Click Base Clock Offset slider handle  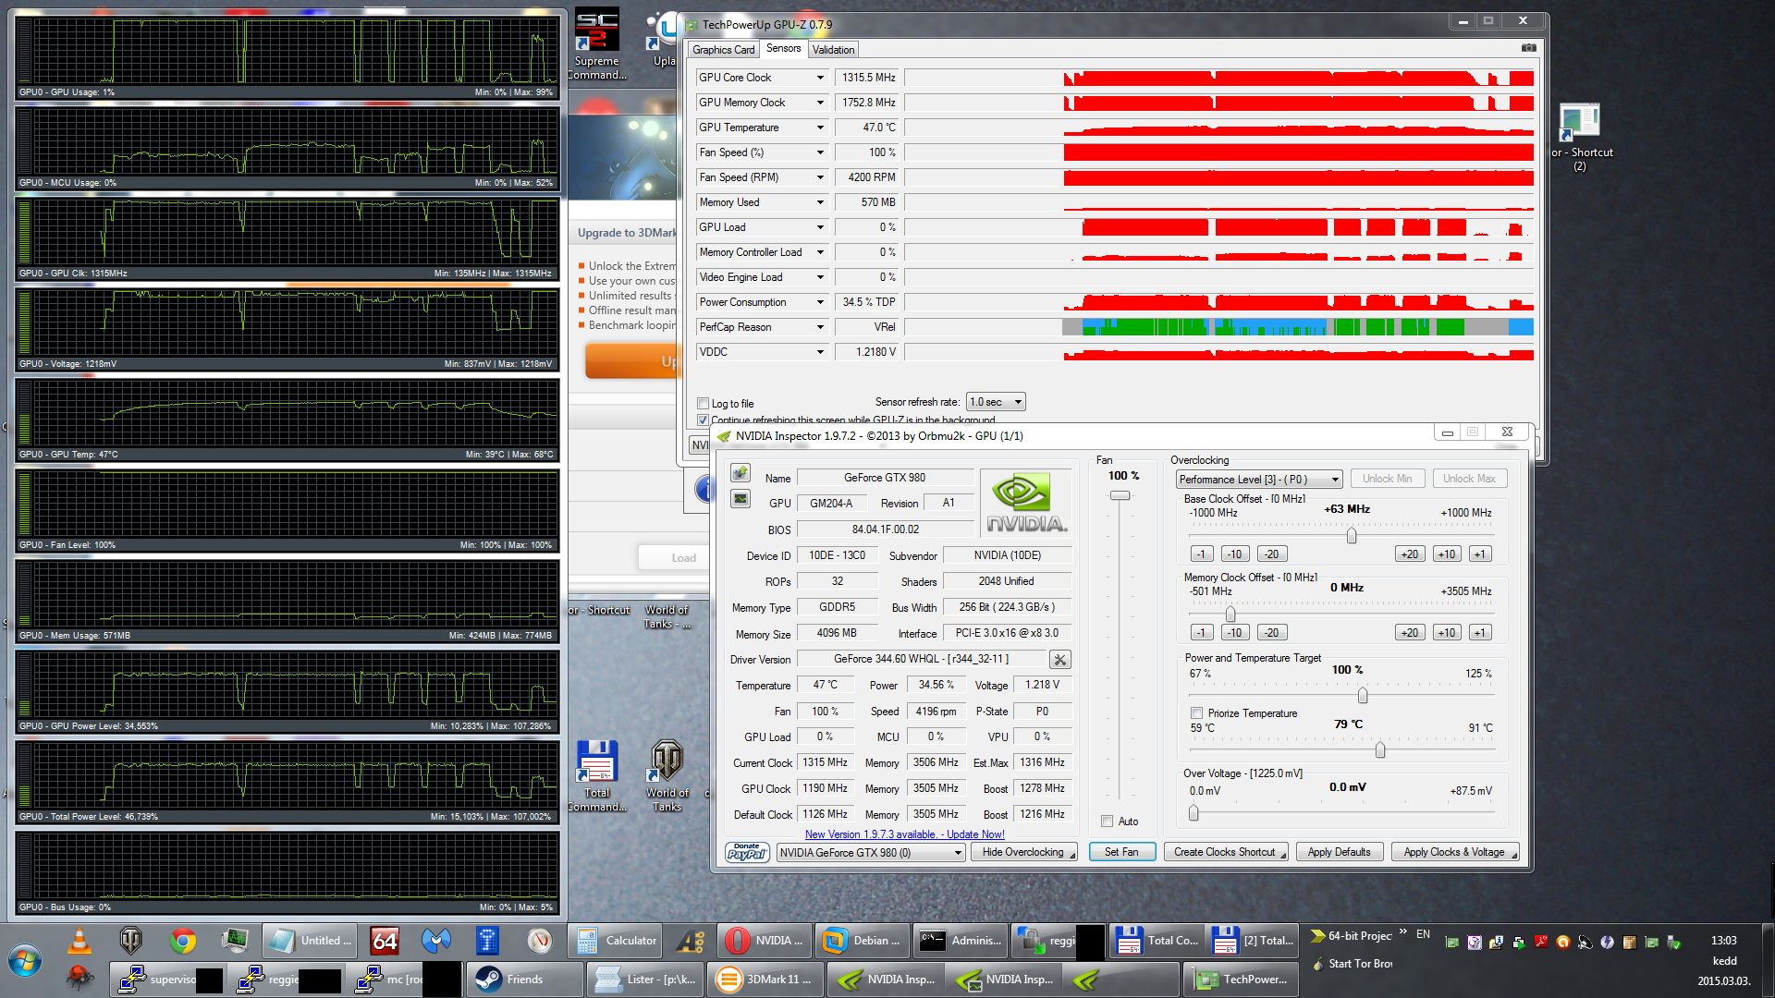coord(1352,535)
